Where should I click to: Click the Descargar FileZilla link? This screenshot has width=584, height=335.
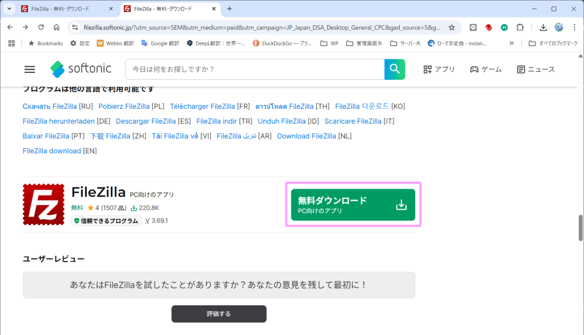145,121
